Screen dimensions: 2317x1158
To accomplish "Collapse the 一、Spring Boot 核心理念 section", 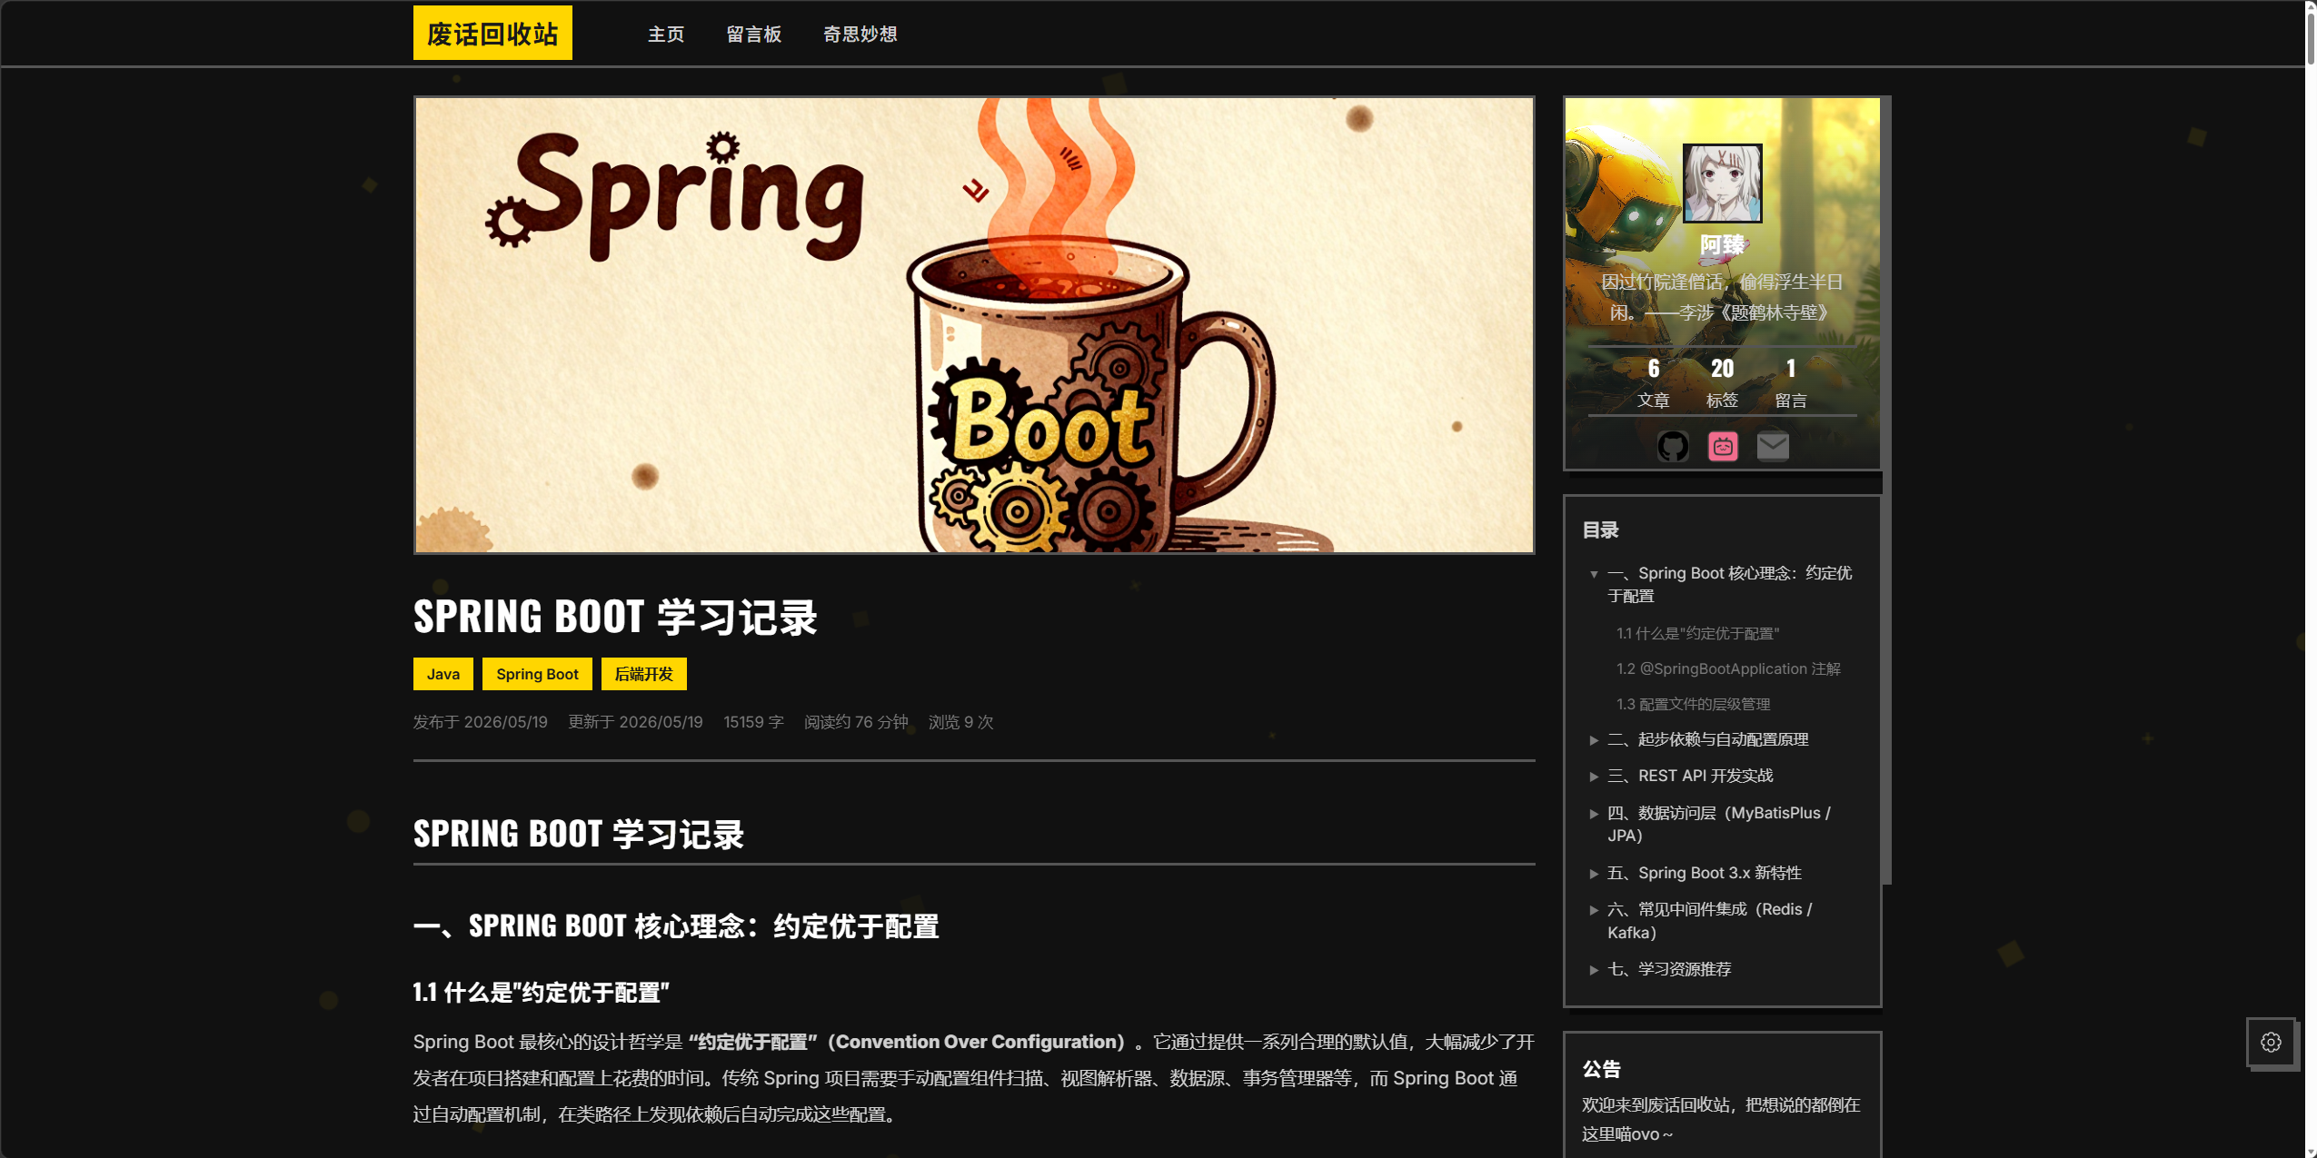I will tap(1594, 574).
